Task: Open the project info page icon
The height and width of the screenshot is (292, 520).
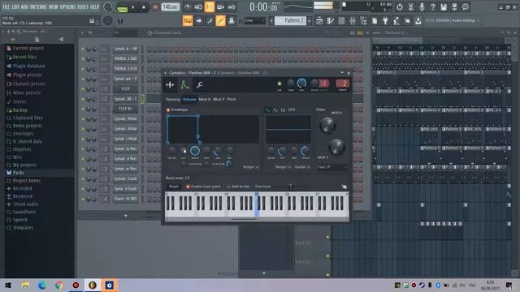Action: click(375, 21)
